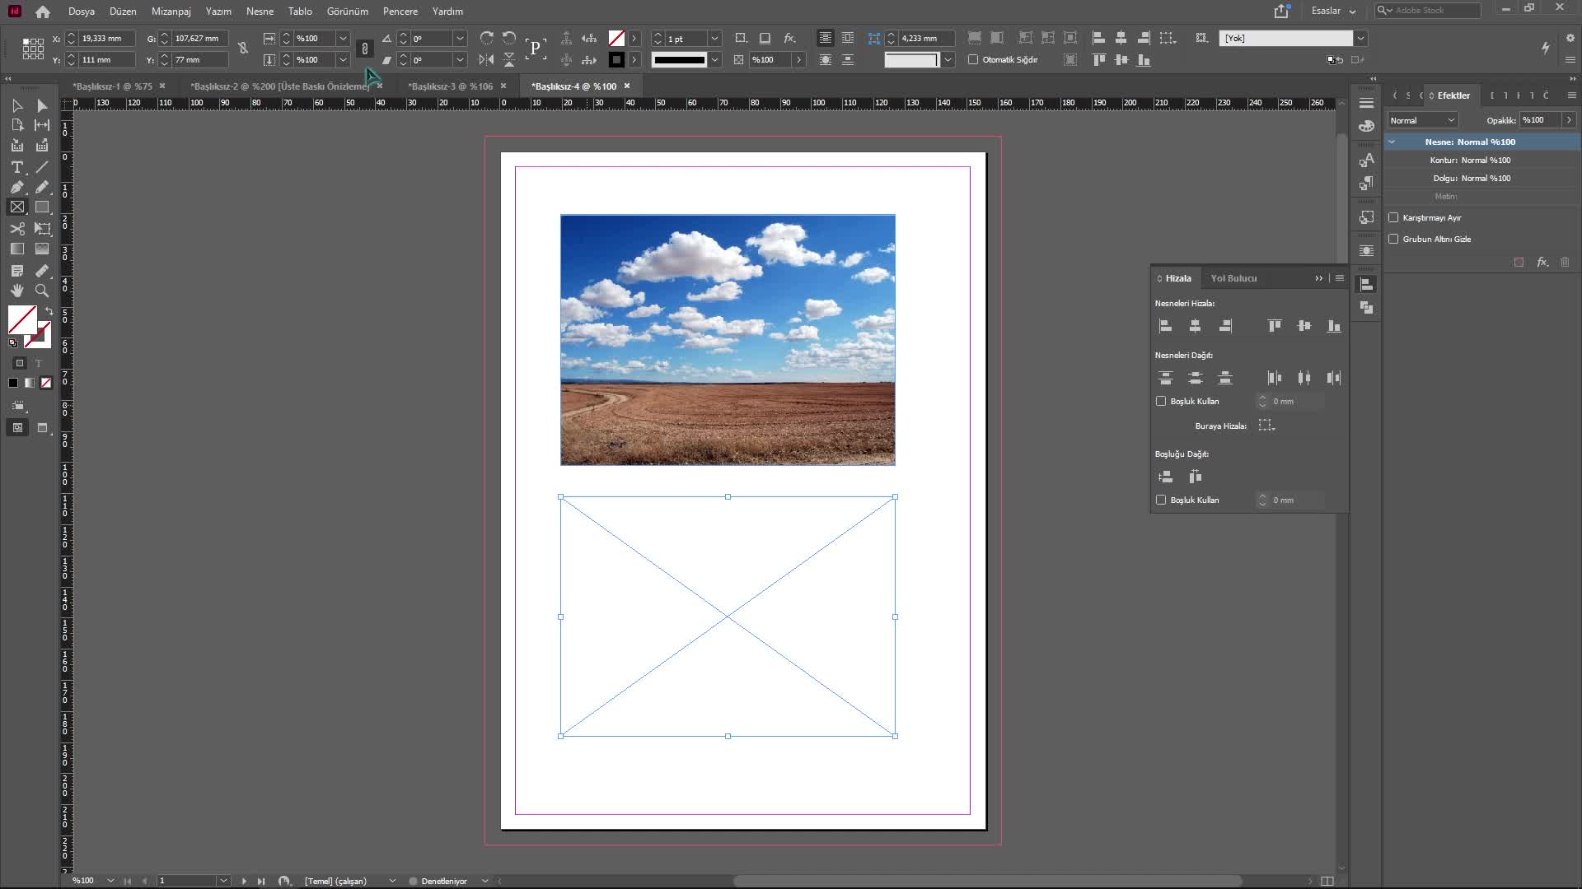
Task: Toggle Karıştırmayı Ayır checkbox
Action: click(1394, 217)
